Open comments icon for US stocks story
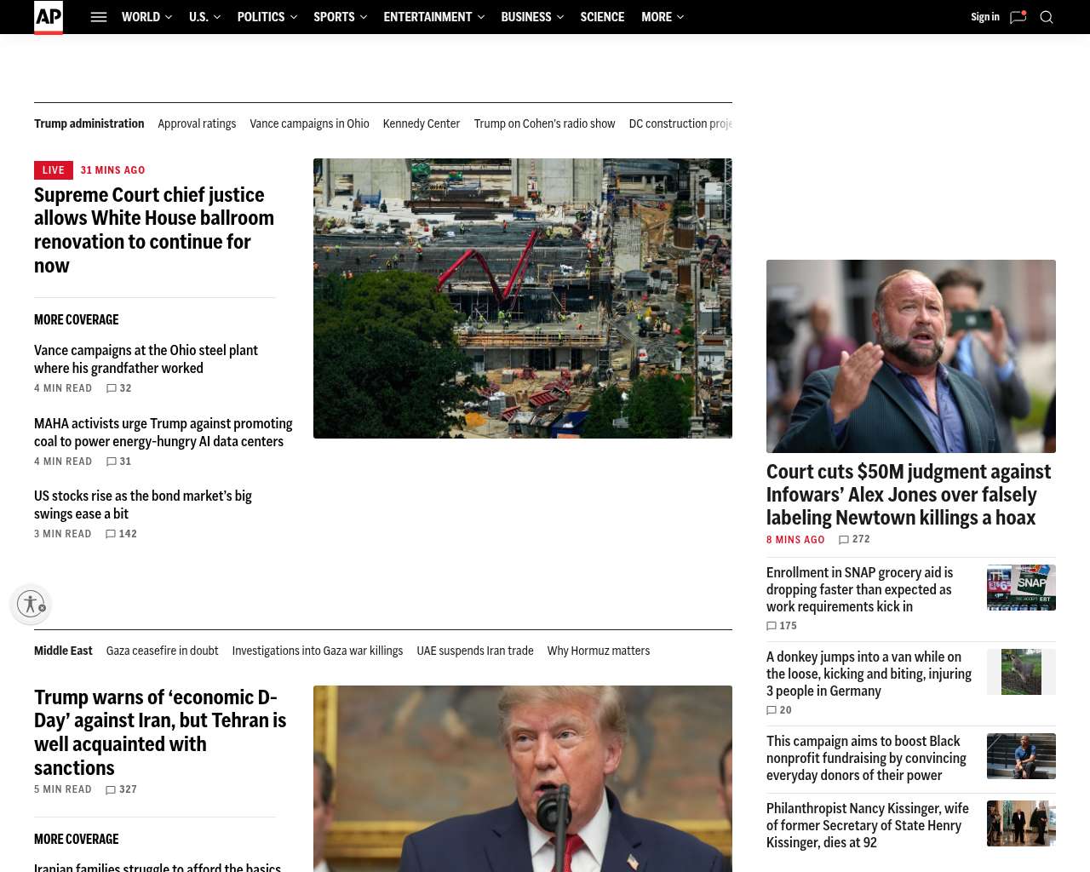Screen dimensions: 1090x872 click(x=111, y=534)
